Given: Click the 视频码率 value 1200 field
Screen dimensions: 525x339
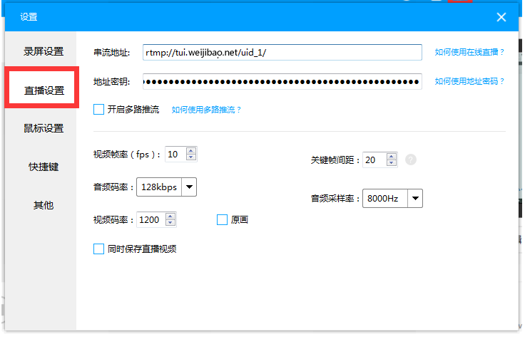Looking at the screenshot, I should [151, 219].
